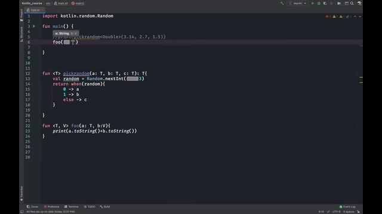Image resolution: width=382 pixels, height=214 pixels.
Task: Change UTF-8 file encoding in status bar
Action: point(337,212)
